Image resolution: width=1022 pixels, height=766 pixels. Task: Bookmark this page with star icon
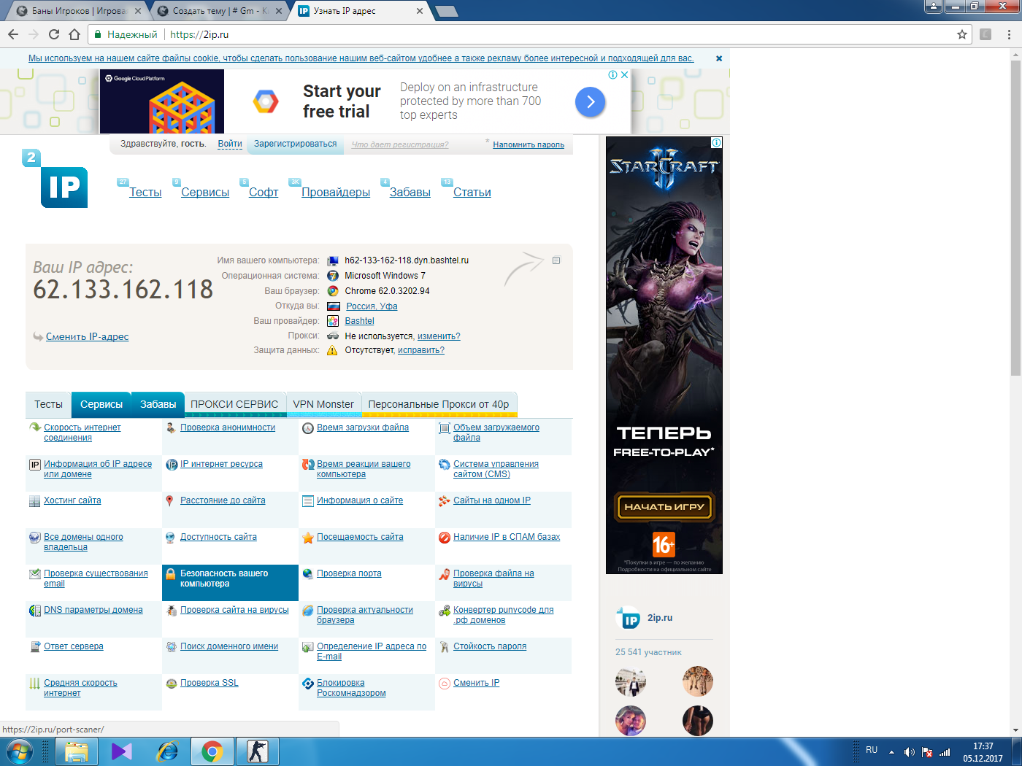962,34
